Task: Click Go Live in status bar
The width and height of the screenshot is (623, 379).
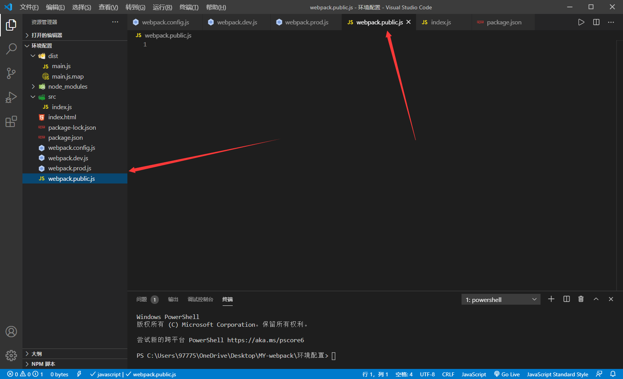Action: click(x=507, y=374)
